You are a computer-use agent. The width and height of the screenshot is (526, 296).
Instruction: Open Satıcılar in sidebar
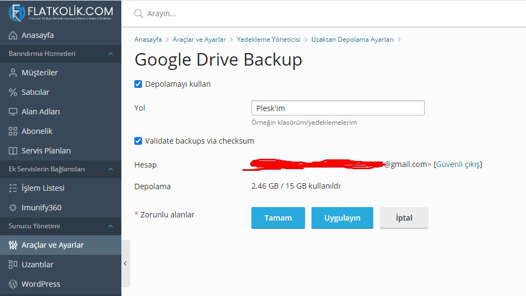pos(61,92)
